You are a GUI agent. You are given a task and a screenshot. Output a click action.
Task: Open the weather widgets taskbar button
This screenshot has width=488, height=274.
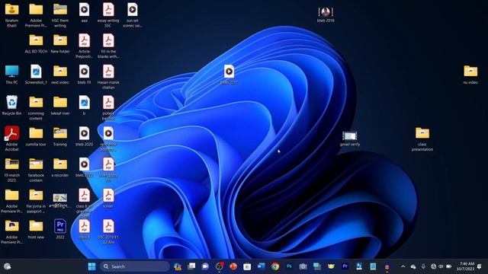point(7,266)
